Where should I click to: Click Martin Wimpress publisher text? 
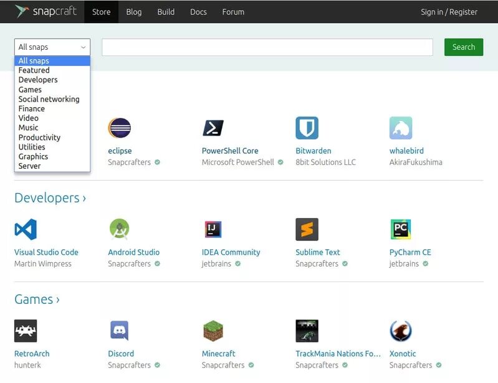(43, 263)
